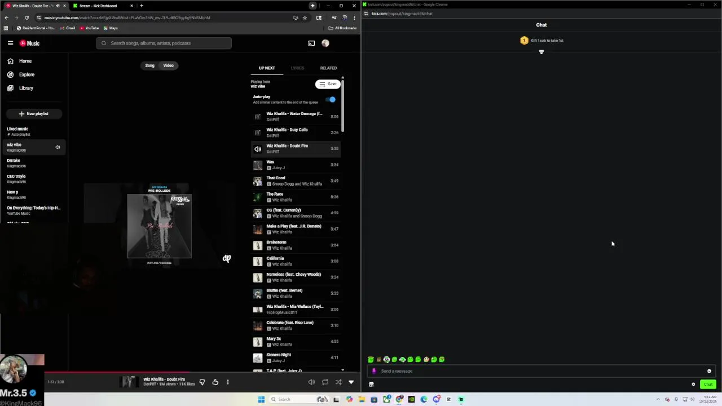Click the queue panel scrollbar

(342, 107)
